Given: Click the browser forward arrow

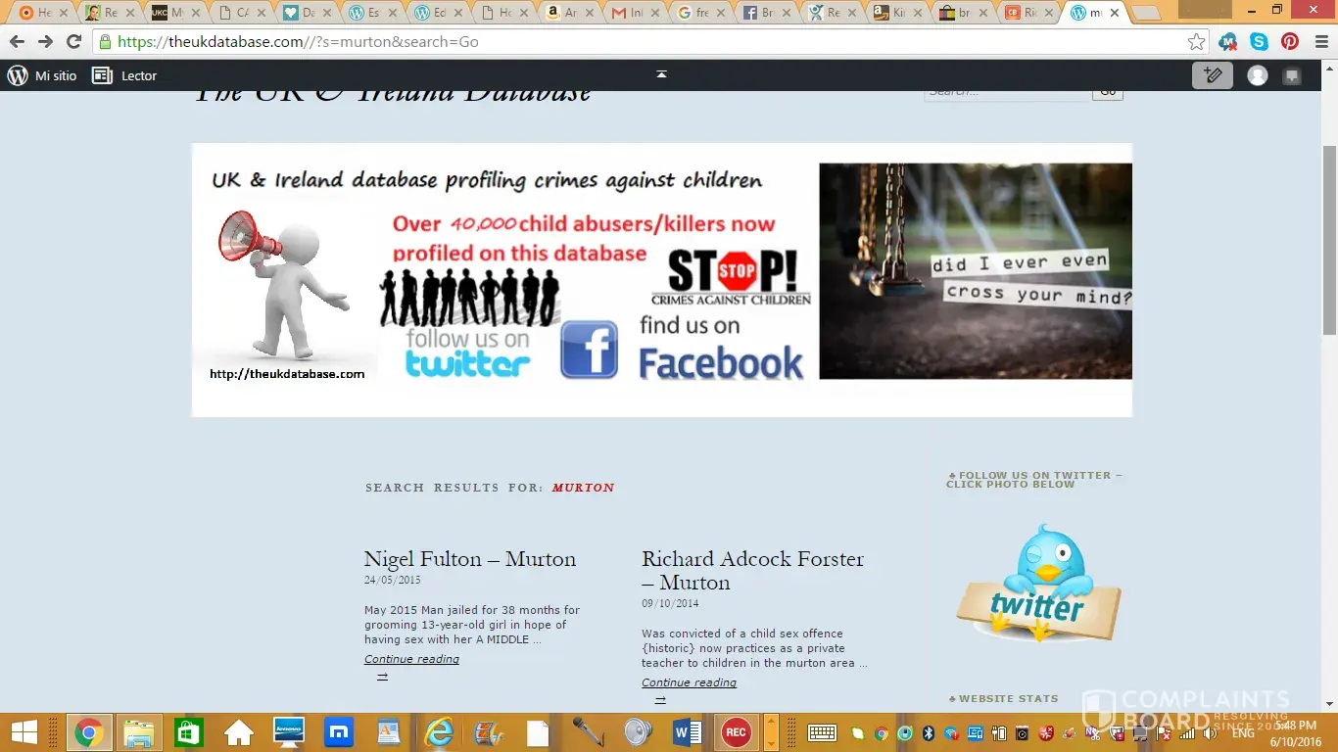Looking at the screenshot, I should point(45,42).
